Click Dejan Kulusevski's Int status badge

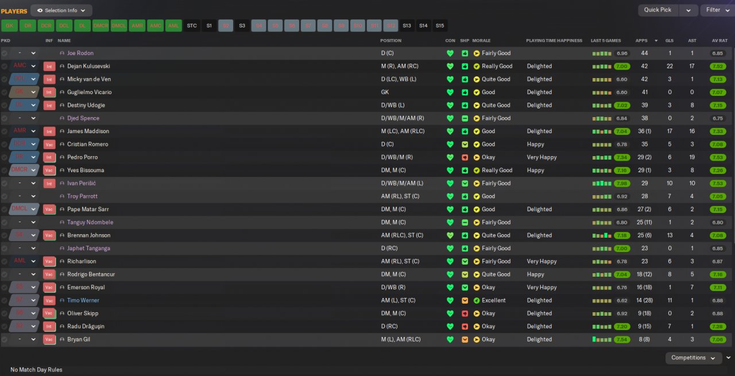coord(49,66)
